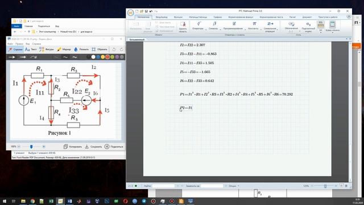The image size is (364, 205).
Task: Click the Replace with input field in Mathcad
Action: click(x=212, y=186)
